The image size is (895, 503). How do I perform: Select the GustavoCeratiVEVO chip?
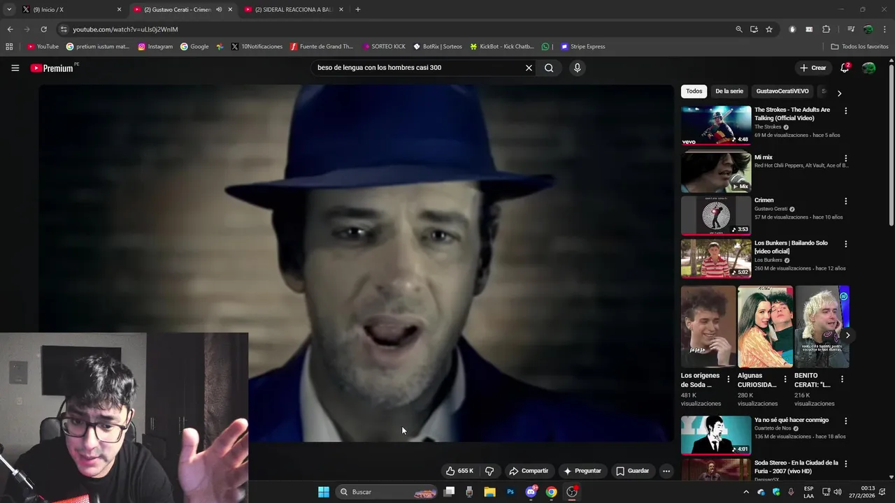[782, 92]
